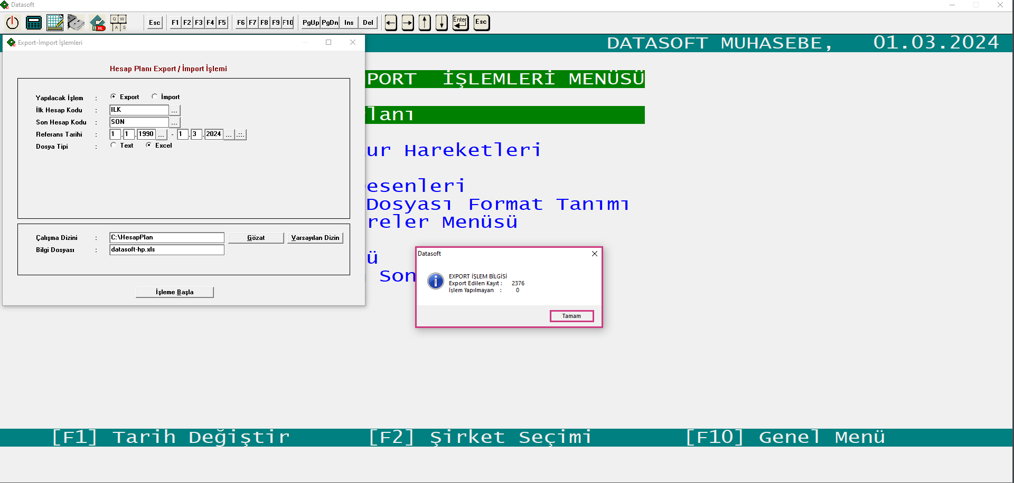
Task: Click the left arrow key icon
Action: (391, 23)
